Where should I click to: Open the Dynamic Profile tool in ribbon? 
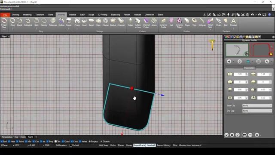click(163, 23)
